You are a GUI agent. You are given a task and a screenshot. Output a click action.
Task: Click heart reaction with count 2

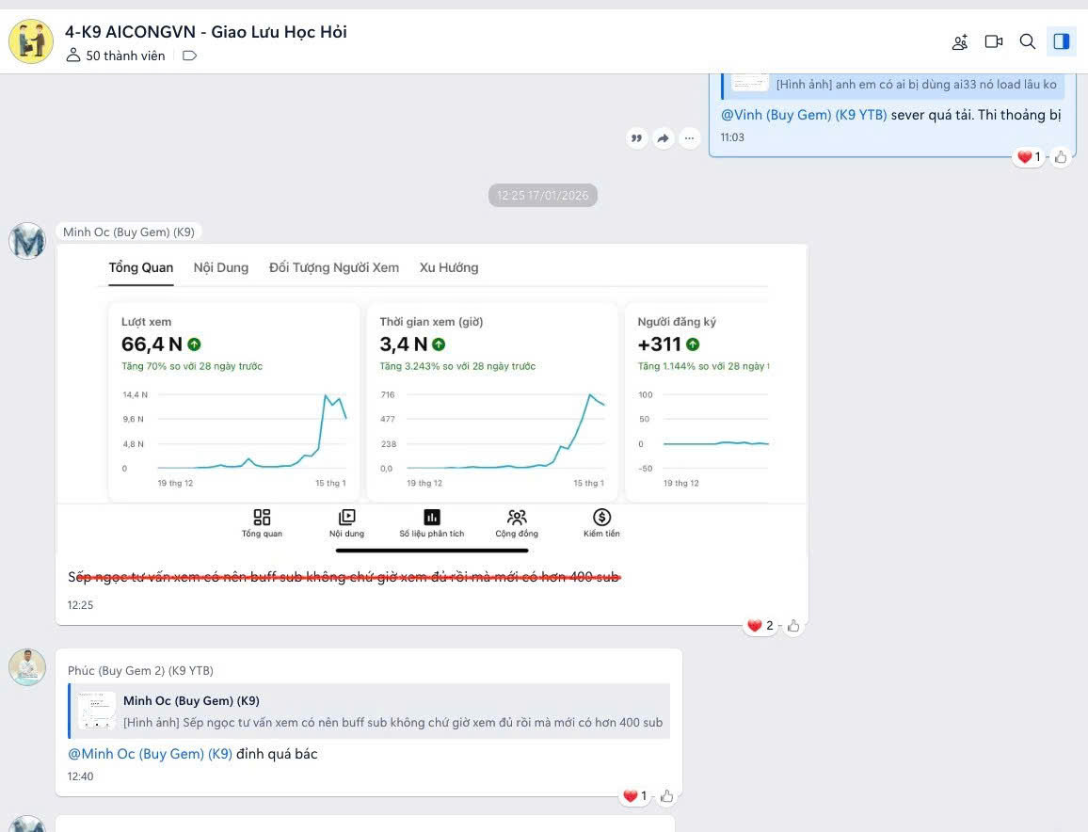pos(760,625)
